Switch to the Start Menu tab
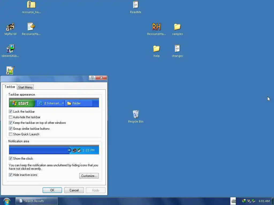The height and width of the screenshot is (205, 274). pyautogui.click(x=25, y=87)
